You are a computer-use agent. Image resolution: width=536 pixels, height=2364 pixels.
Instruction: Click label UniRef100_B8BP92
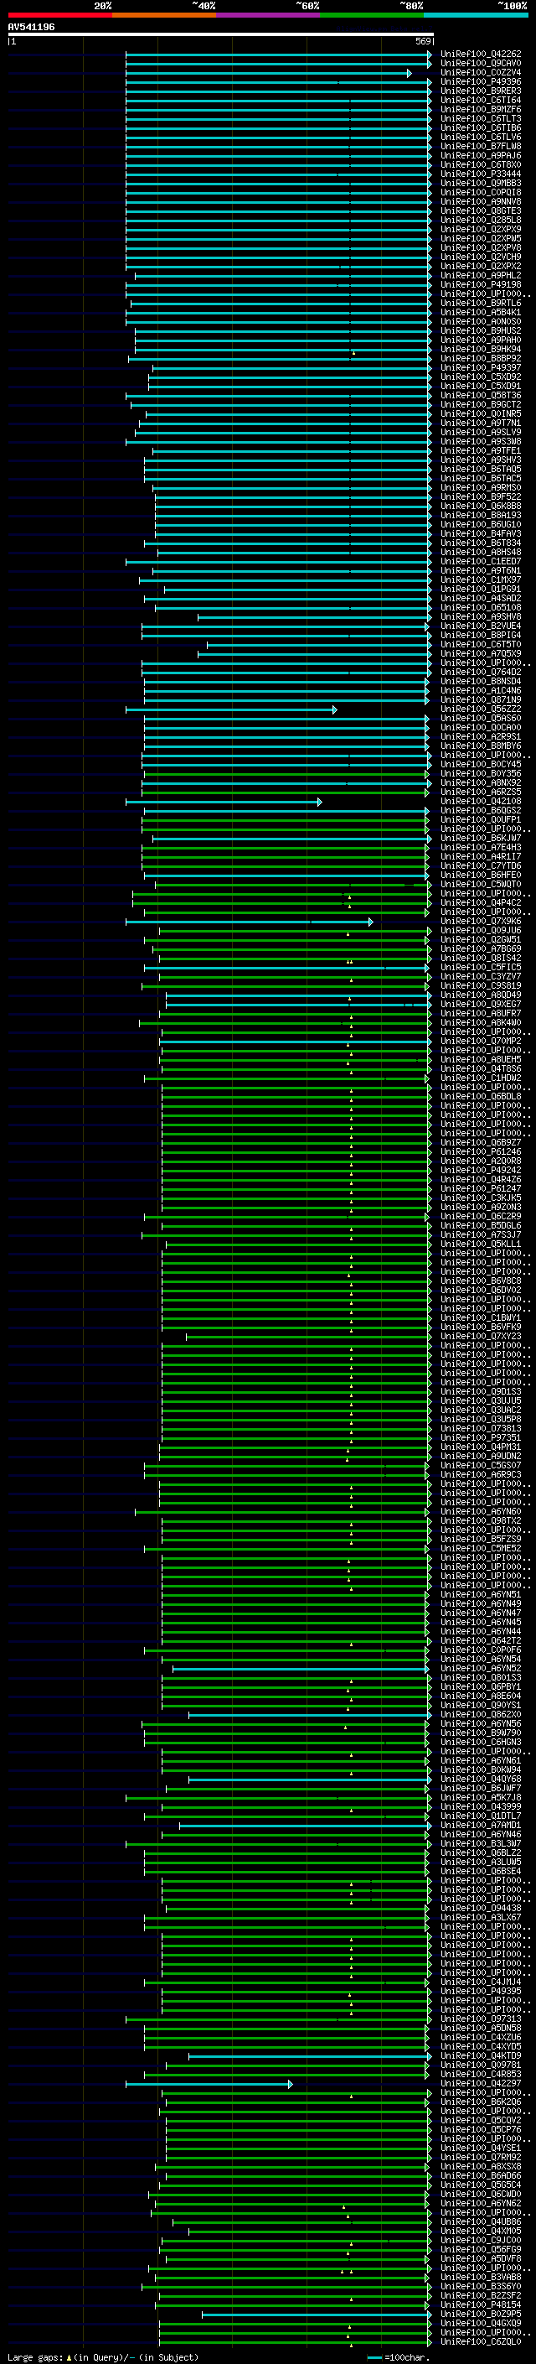(x=480, y=359)
